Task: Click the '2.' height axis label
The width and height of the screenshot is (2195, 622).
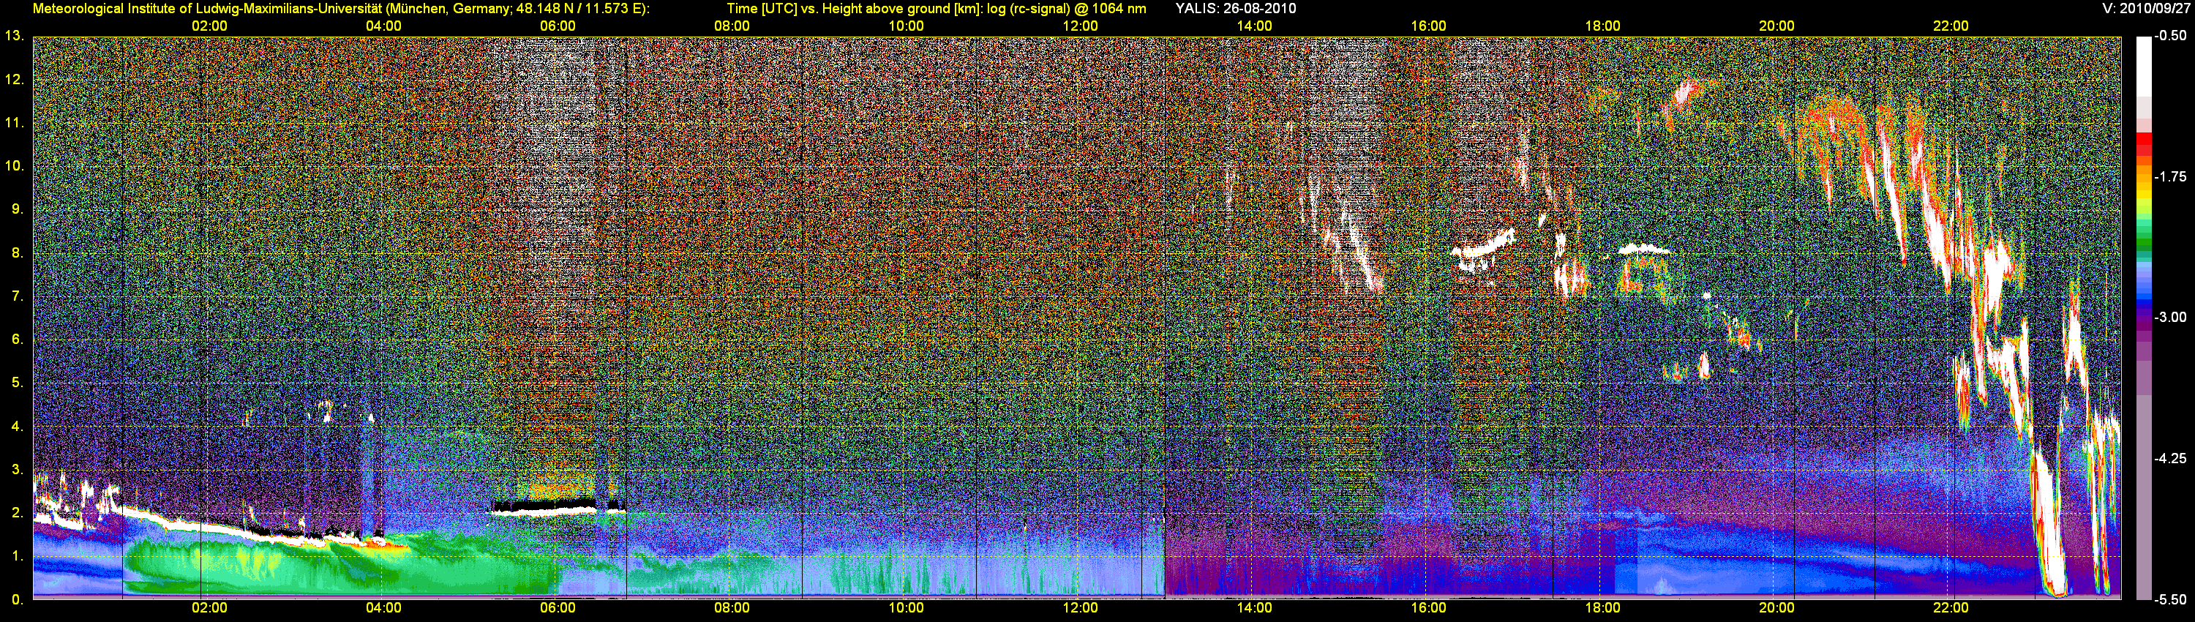Action: tap(17, 513)
